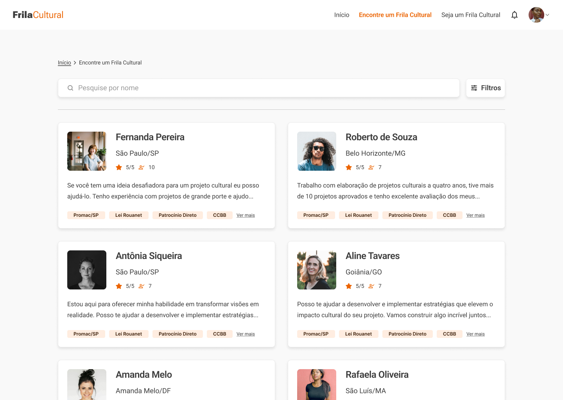The width and height of the screenshot is (563, 400).
Task: Open Seja um Frila Cultural page
Action: (471, 15)
